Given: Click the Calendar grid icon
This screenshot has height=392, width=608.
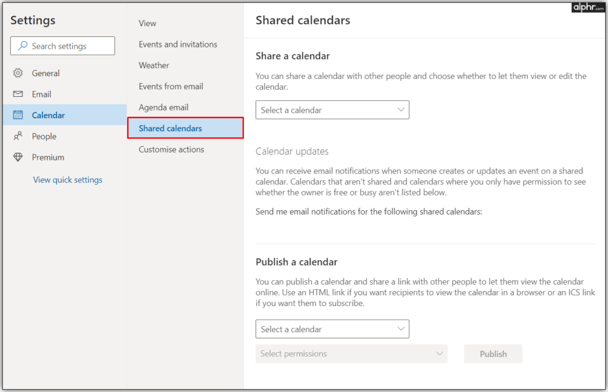Looking at the screenshot, I should 18,115.
